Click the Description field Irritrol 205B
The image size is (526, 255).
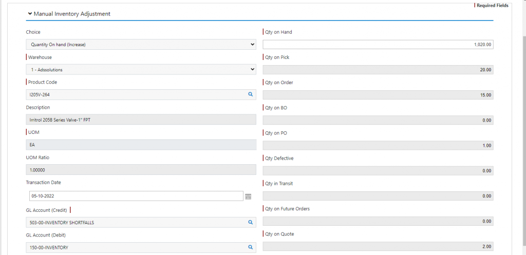pos(141,120)
